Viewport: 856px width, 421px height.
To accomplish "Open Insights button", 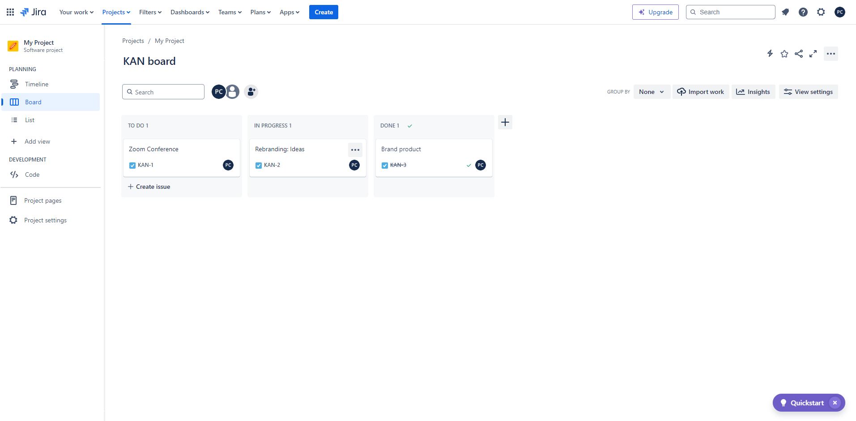I will pos(754,92).
